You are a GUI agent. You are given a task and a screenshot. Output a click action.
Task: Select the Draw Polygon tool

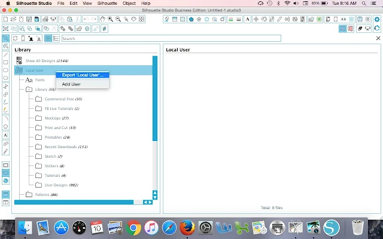(x=5, y=86)
